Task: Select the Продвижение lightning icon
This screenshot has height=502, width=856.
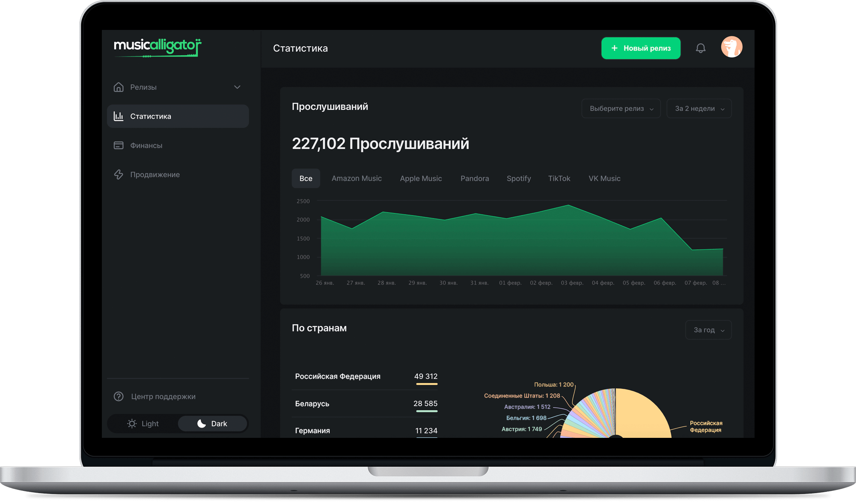Action: (119, 174)
